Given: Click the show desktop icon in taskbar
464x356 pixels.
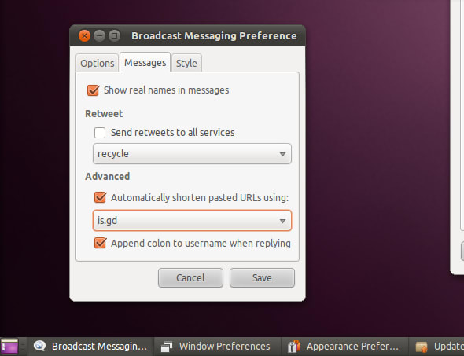Looking at the screenshot, I should [9, 347].
